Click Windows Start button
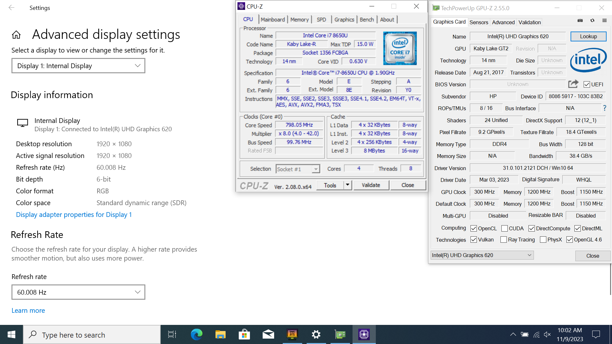The height and width of the screenshot is (344, 612). [11, 334]
